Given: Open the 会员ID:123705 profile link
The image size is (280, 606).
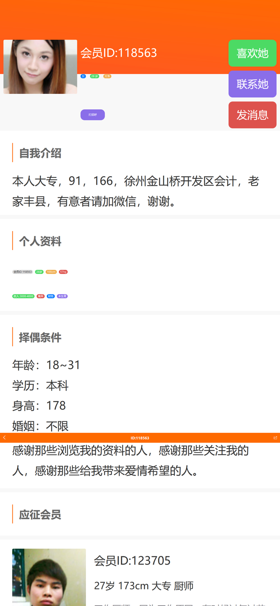Looking at the screenshot, I should 132,560.
